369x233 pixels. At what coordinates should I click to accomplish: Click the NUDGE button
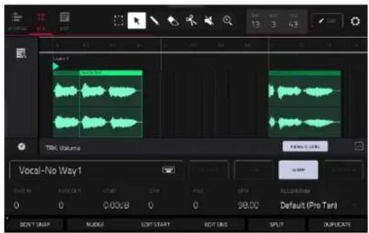95,225
